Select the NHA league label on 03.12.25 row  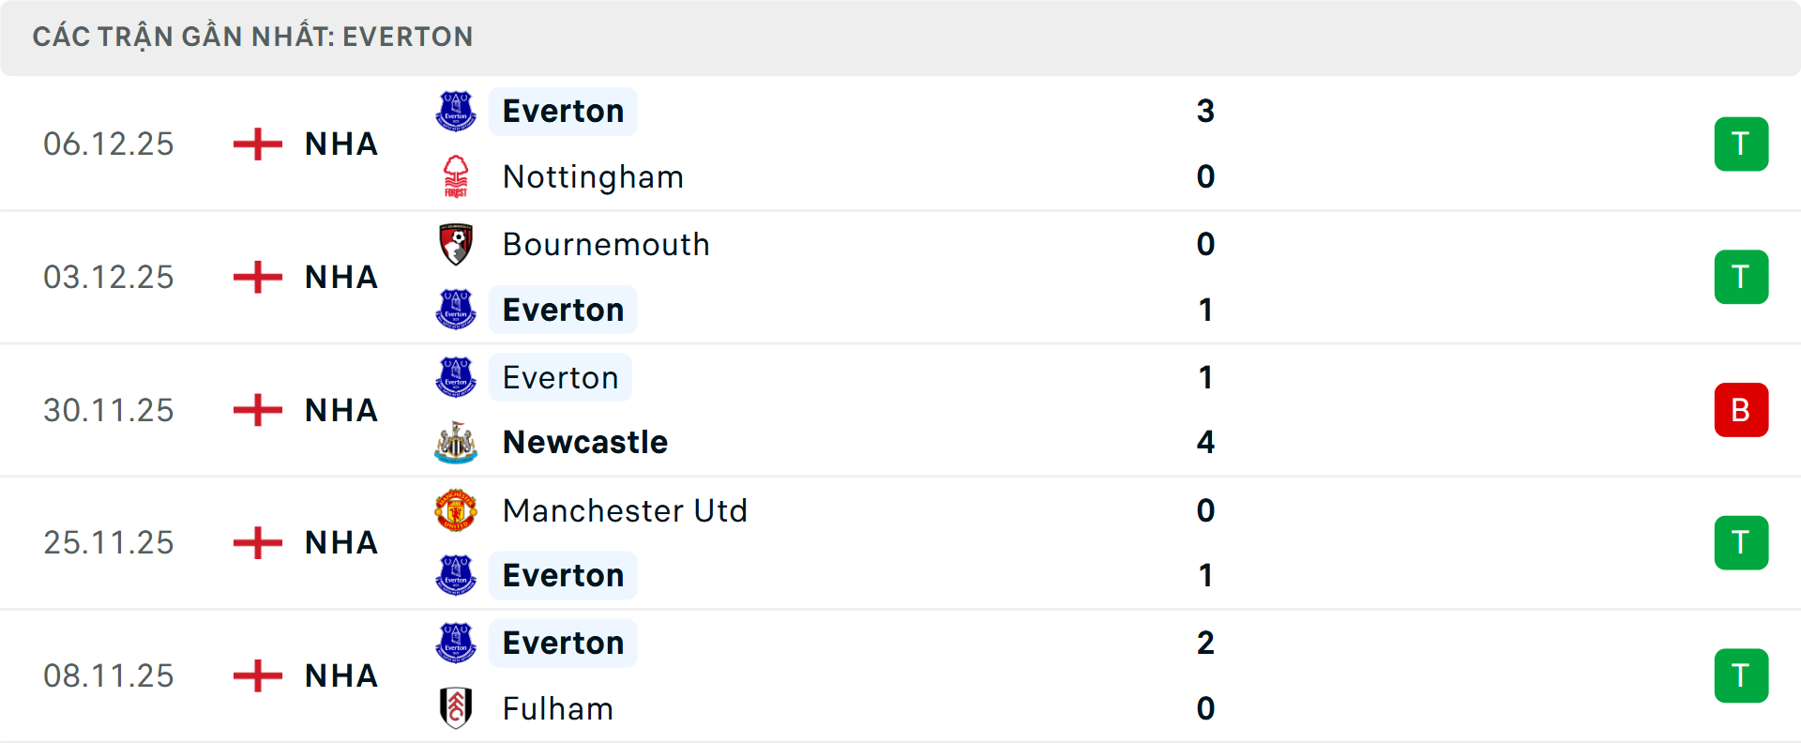[340, 277]
